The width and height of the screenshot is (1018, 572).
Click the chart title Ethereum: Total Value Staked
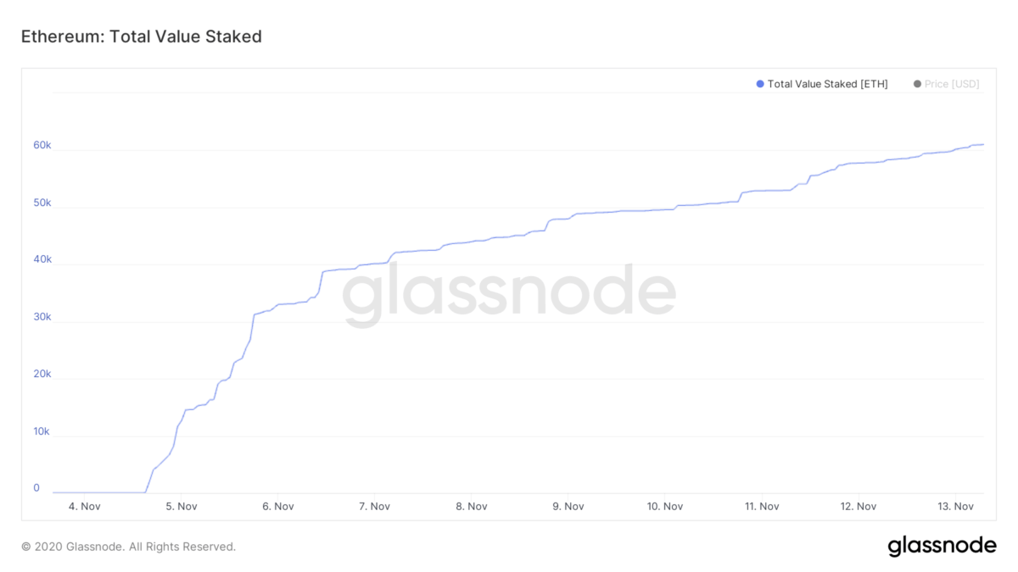click(141, 36)
